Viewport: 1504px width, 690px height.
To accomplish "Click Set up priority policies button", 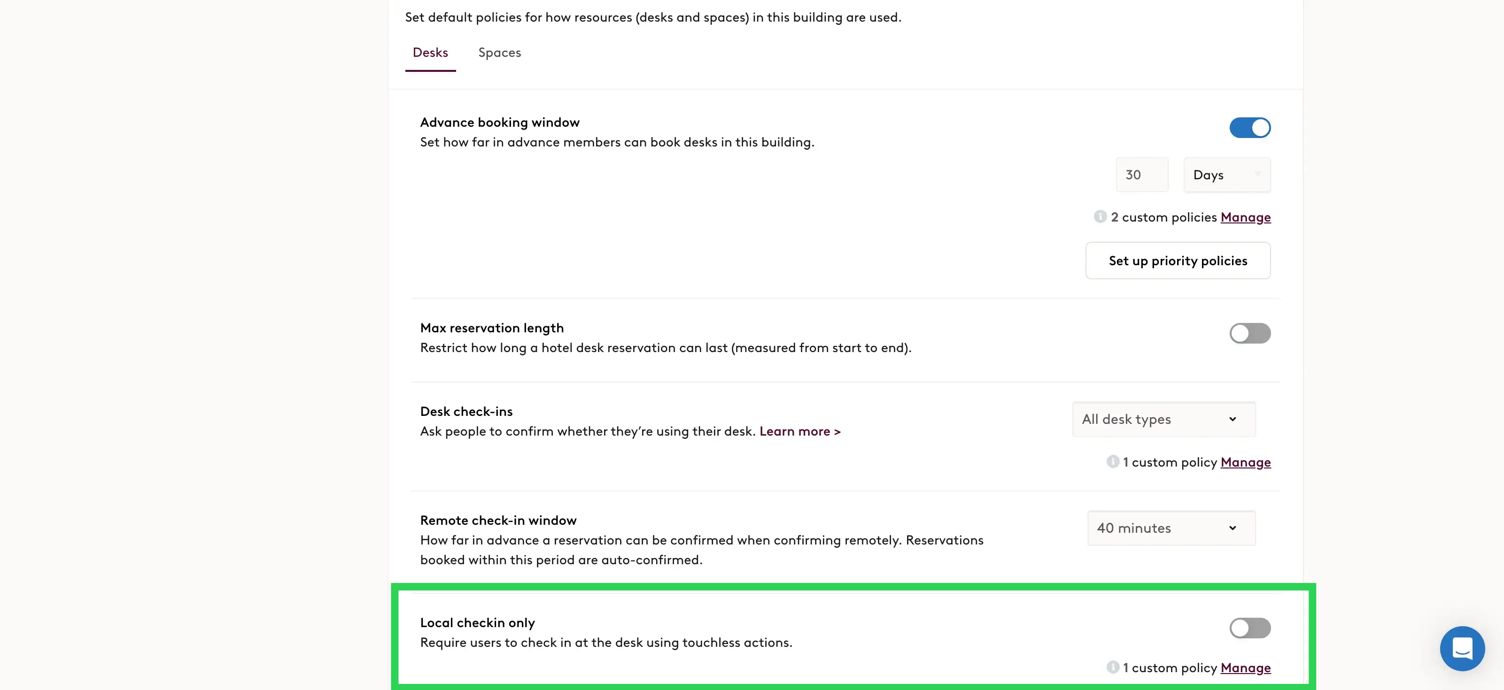I will tap(1178, 261).
